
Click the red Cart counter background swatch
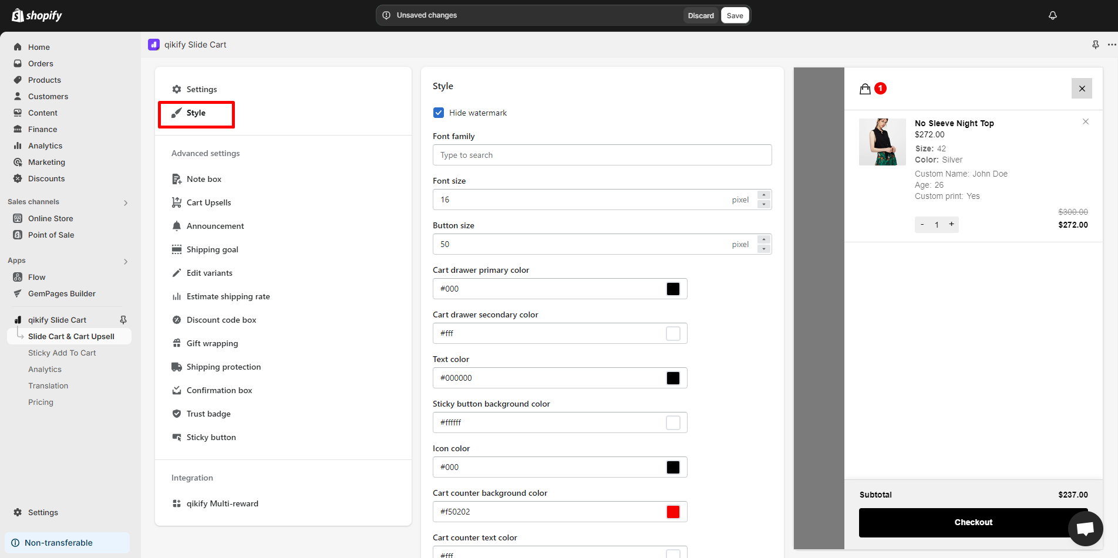click(673, 512)
